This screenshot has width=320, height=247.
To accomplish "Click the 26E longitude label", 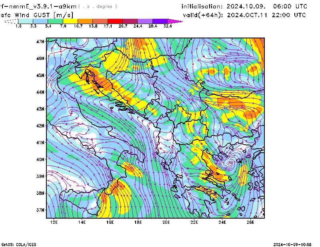I will pyautogui.click(x=250, y=222).
